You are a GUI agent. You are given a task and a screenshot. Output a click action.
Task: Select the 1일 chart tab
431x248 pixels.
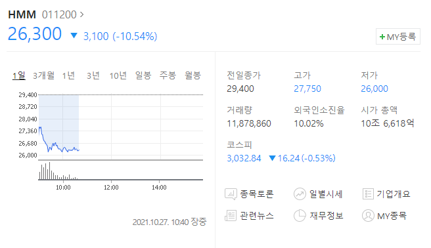[x=19, y=75]
